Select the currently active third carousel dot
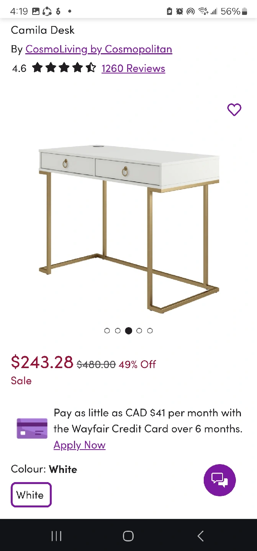This screenshot has height=551, width=257. point(129,331)
